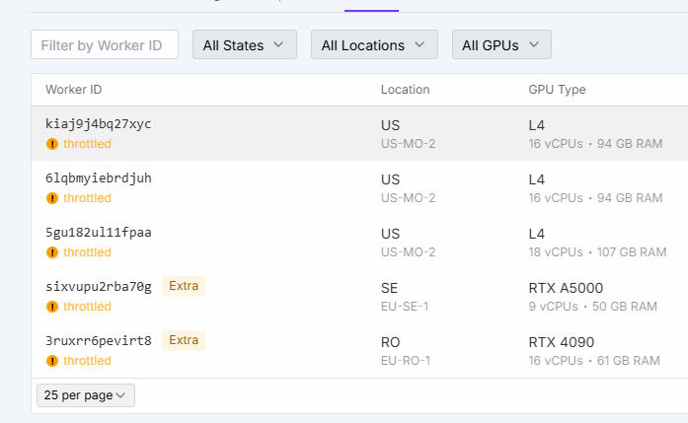This screenshot has height=423, width=688.
Task: Open worker 5gu182ul11fpaa details
Action: coord(99,233)
